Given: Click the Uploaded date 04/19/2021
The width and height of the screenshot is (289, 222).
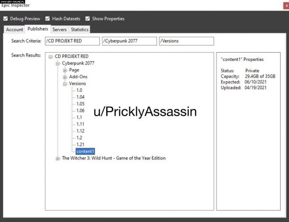Looking at the screenshot, I should pyautogui.click(x=255, y=88).
